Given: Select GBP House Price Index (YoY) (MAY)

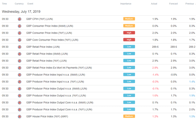Looking at the screenshot, I should [47, 117].
